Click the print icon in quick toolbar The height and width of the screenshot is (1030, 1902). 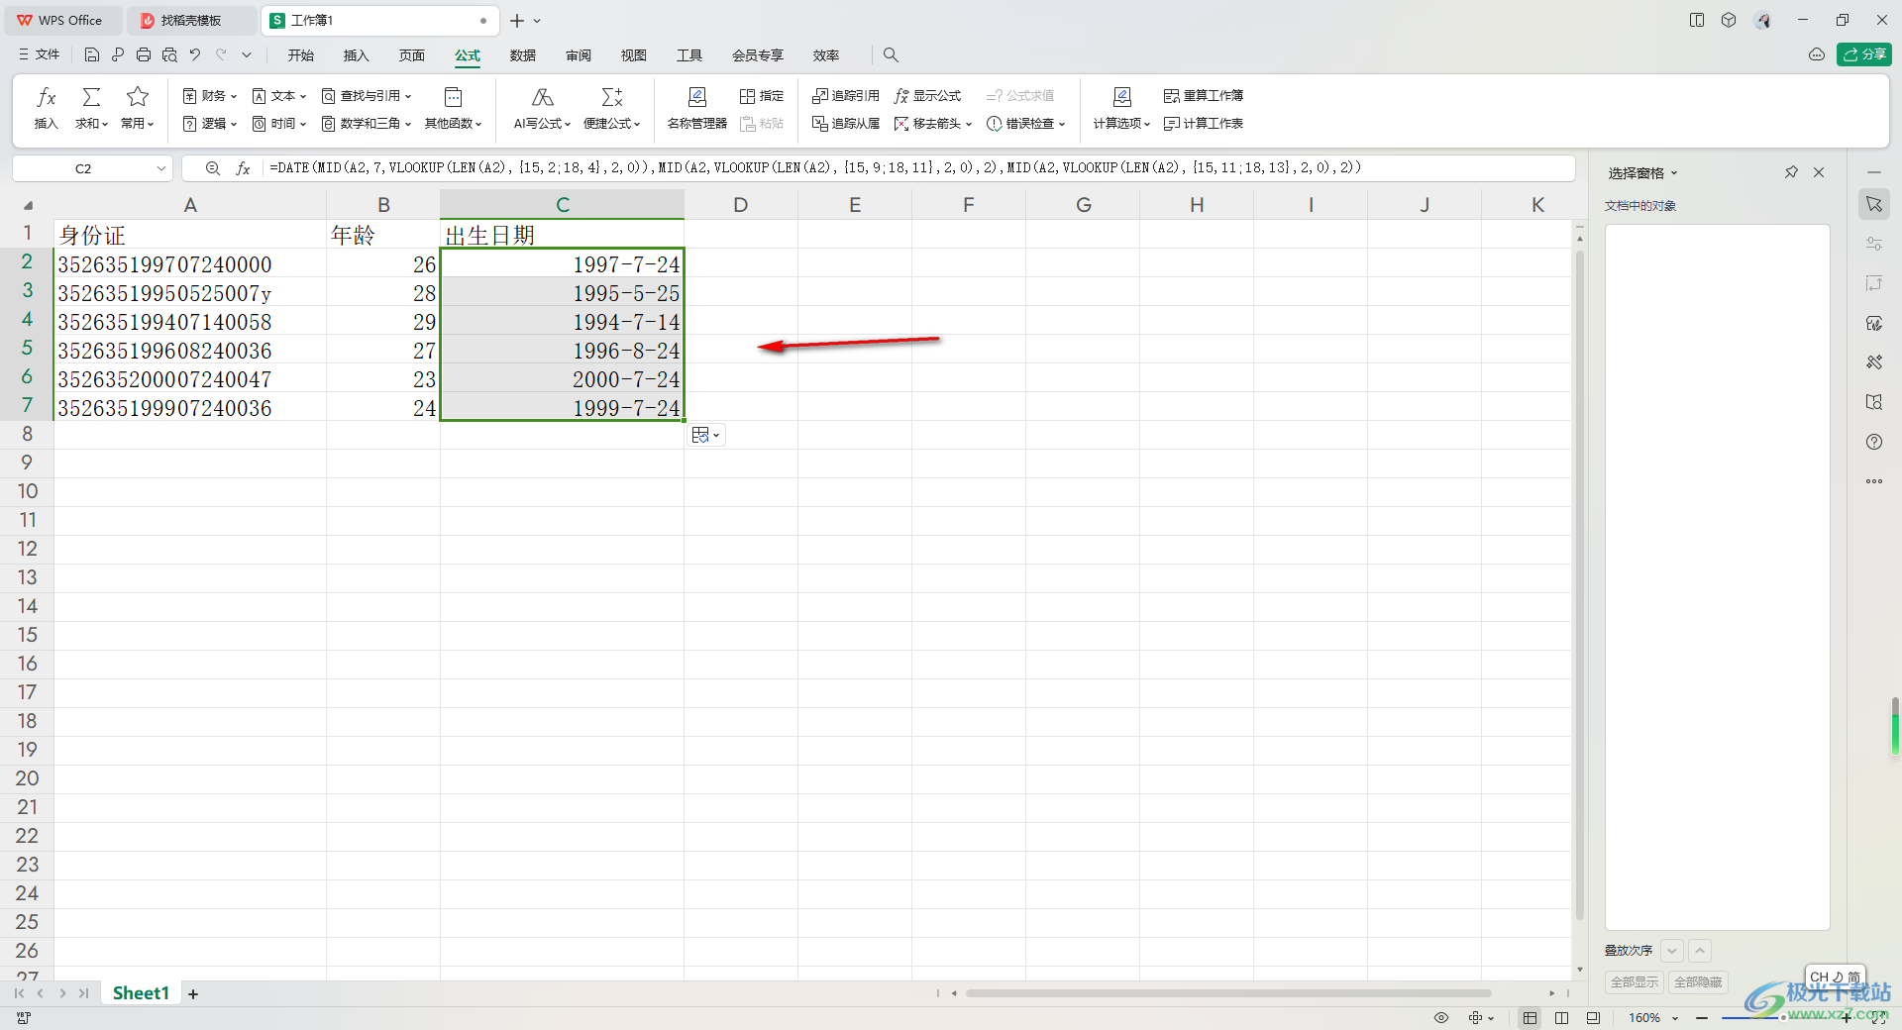(x=144, y=55)
